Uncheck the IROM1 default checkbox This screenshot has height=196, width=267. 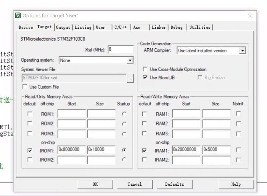point(30,151)
